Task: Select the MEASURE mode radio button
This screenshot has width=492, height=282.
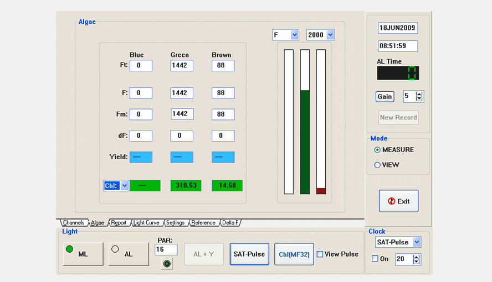Action: [377, 150]
